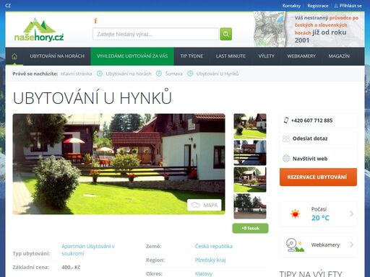Click the nasehory.cz mountain logo
Screen dimensions: 370x277
pos(39,30)
